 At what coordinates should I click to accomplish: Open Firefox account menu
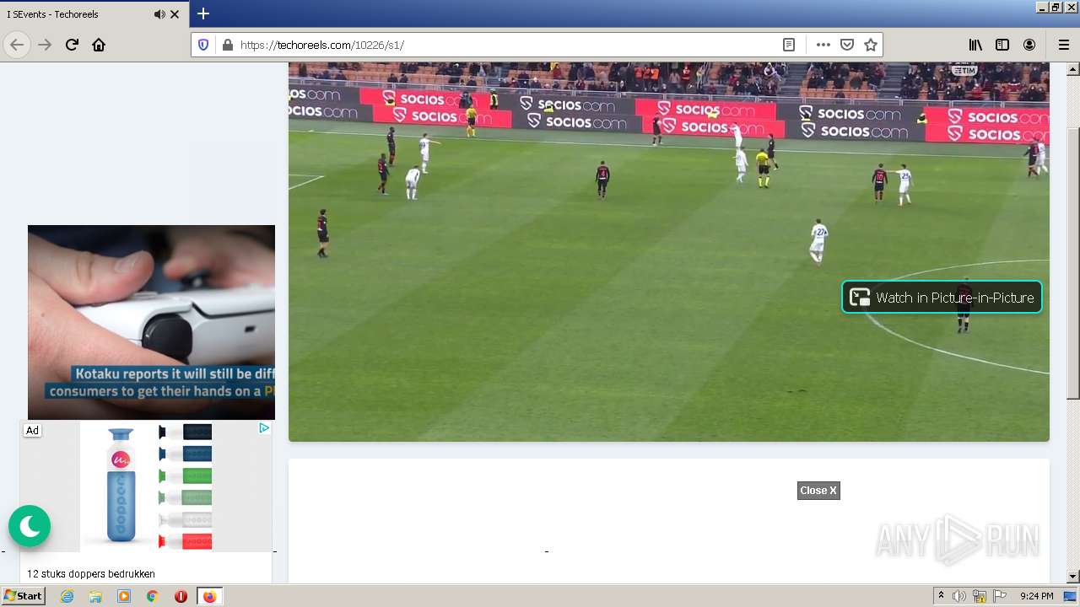(1029, 45)
